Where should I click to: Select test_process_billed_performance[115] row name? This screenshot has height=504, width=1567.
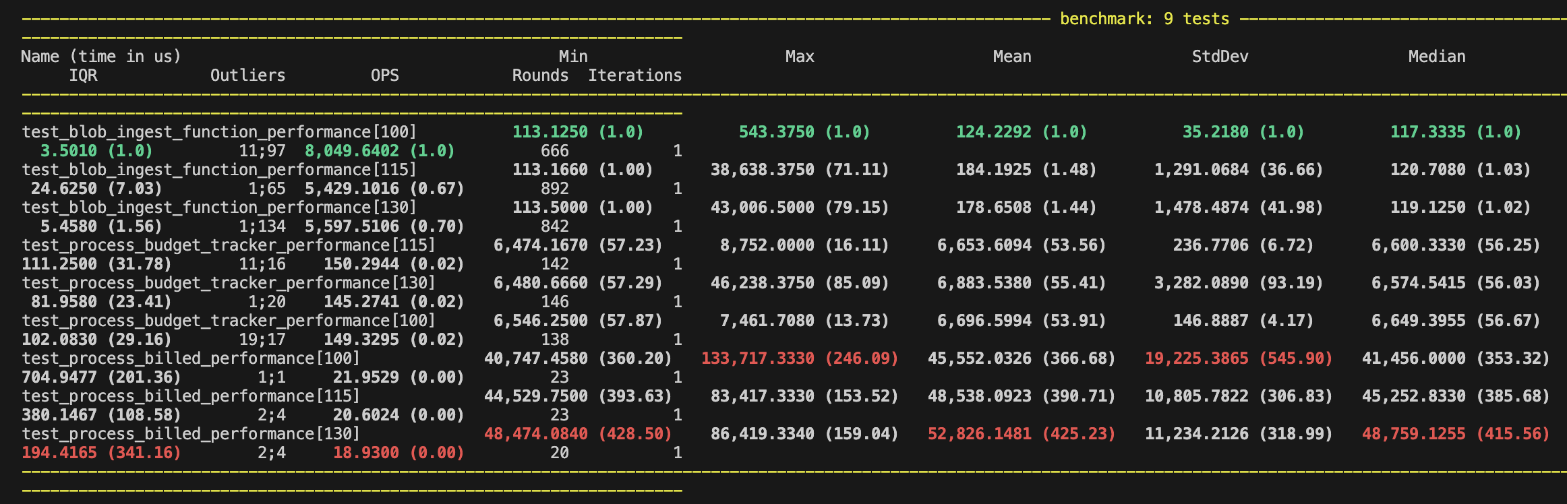[191, 396]
